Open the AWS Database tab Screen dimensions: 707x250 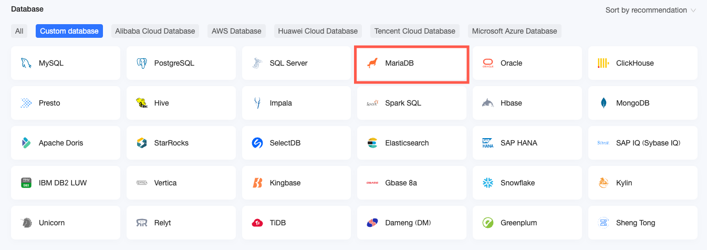coord(236,31)
